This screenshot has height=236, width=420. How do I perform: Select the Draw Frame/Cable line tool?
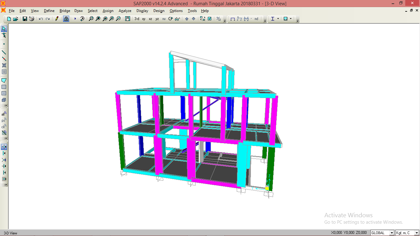(4, 52)
